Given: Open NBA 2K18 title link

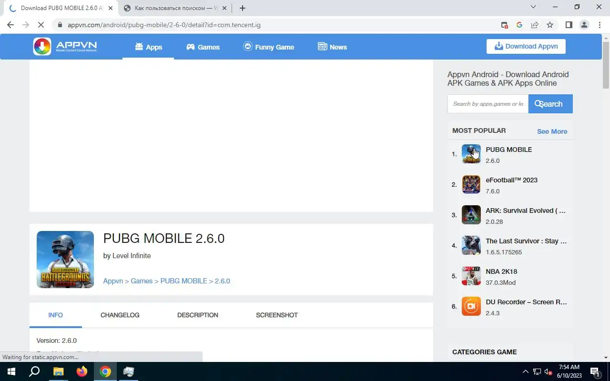Looking at the screenshot, I should [501, 271].
